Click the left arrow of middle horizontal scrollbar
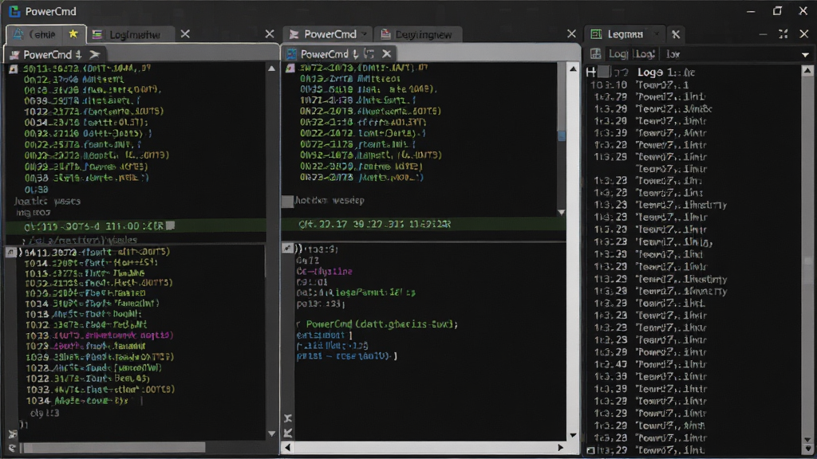The image size is (817, 459). point(287,447)
